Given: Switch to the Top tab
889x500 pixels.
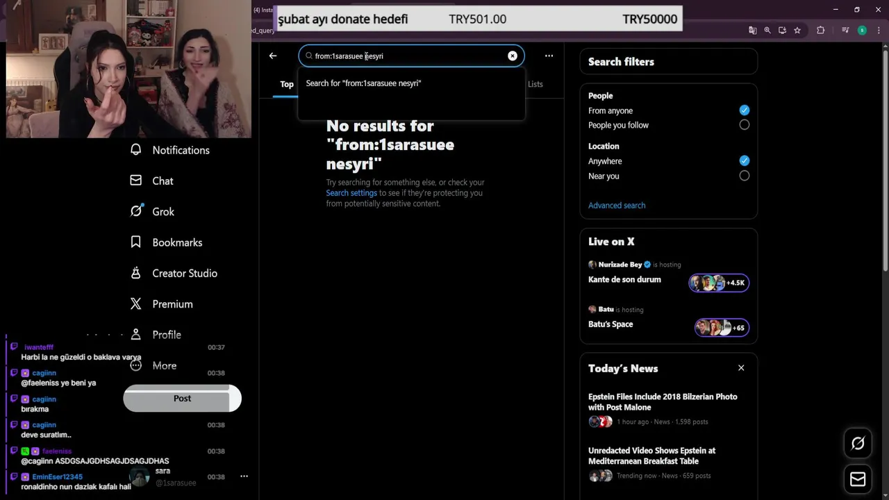Looking at the screenshot, I should pyautogui.click(x=286, y=84).
